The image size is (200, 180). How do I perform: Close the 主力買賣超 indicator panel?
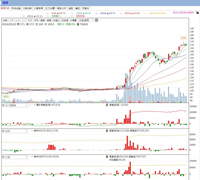[3, 105]
